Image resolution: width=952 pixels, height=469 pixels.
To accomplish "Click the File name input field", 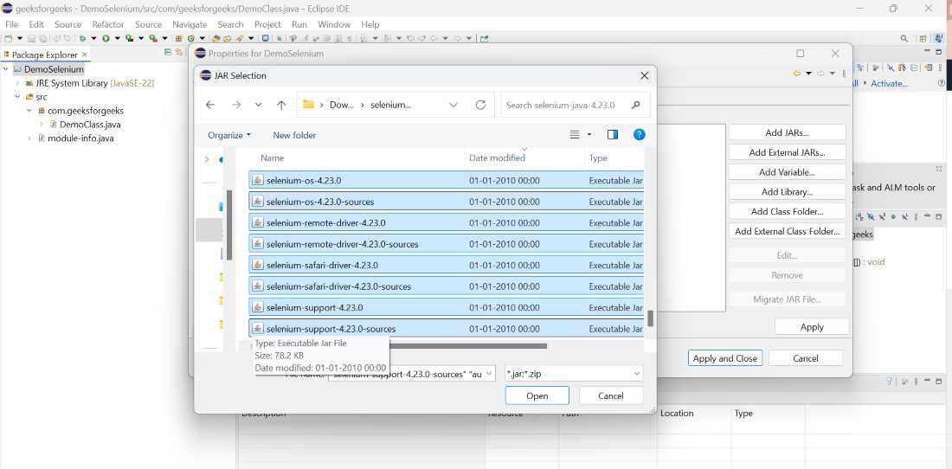I will pyautogui.click(x=412, y=374).
